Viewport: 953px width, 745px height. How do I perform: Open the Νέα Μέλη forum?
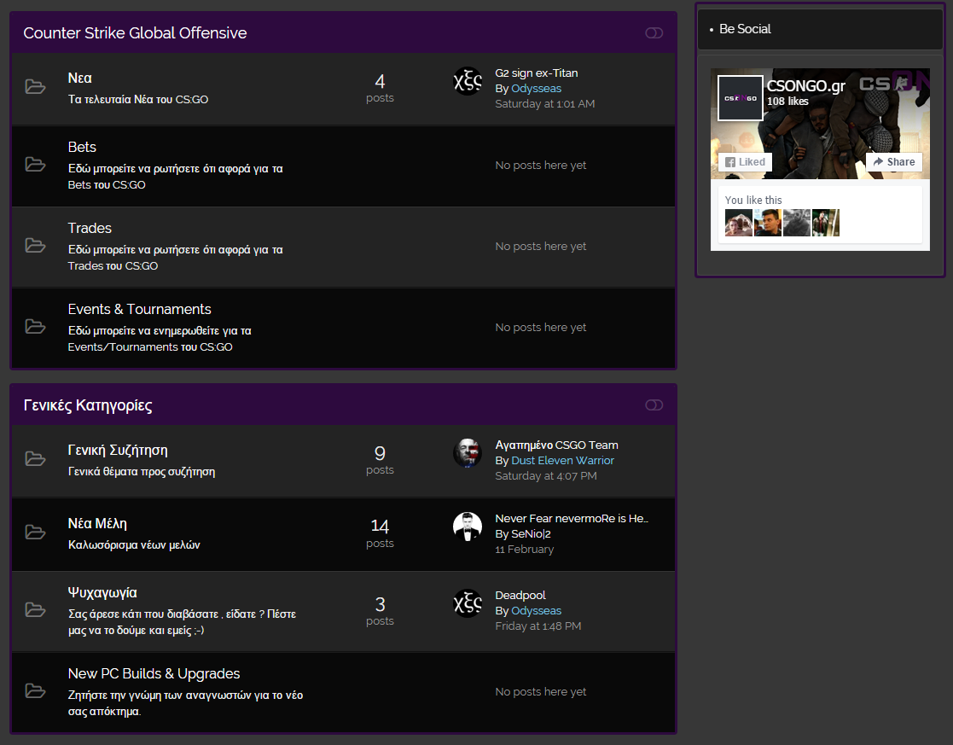pyautogui.click(x=97, y=524)
